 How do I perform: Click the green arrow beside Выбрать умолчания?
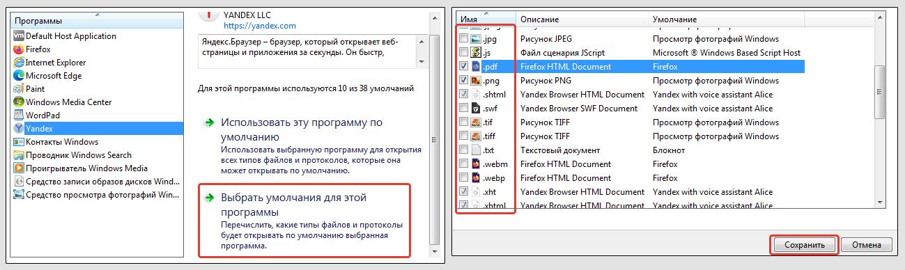click(x=208, y=198)
